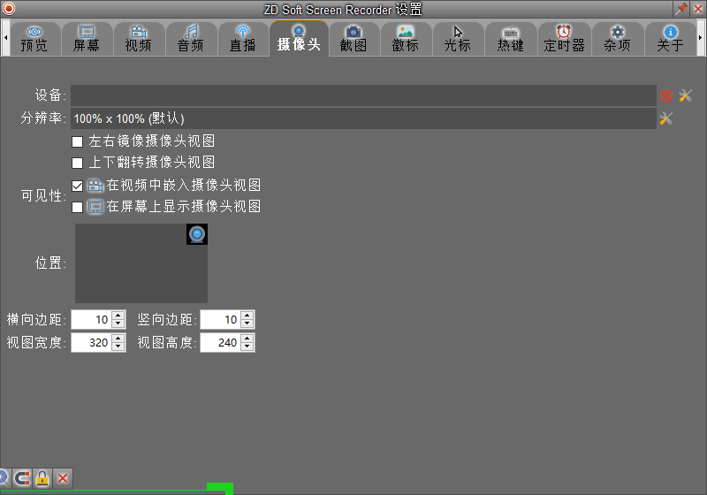Increase 视图宽度 with the up arrow

click(118, 339)
